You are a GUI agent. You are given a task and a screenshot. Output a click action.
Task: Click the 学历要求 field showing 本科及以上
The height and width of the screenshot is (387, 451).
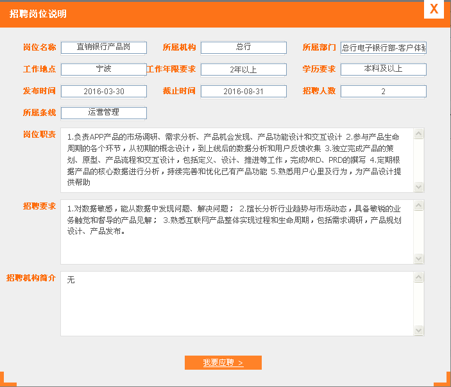point(383,69)
